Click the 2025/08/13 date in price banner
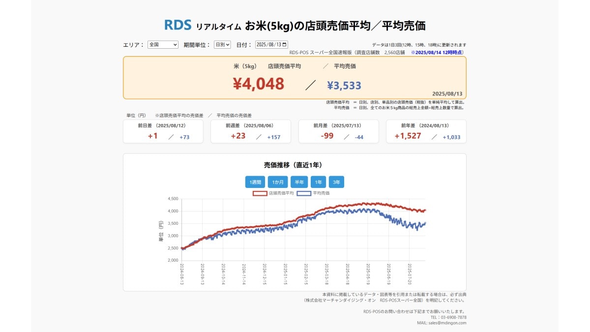Image resolution: width=590 pixels, height=332 pixels. (447, 93)
